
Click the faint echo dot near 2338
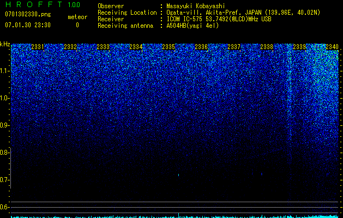[x=262, y=174]
